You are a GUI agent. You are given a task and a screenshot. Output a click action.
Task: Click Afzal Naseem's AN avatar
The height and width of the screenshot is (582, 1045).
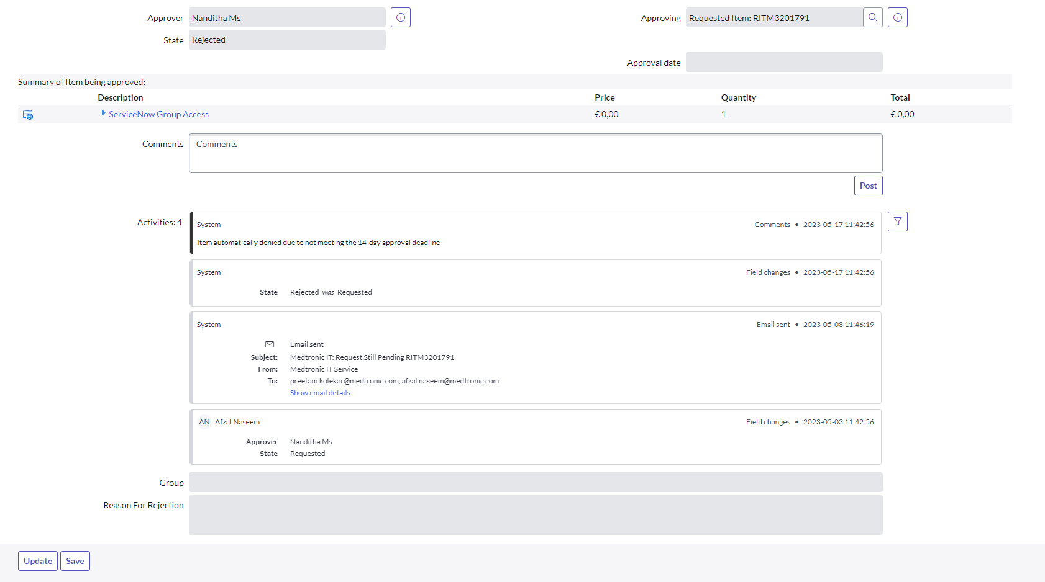click(x=204, y=422)
